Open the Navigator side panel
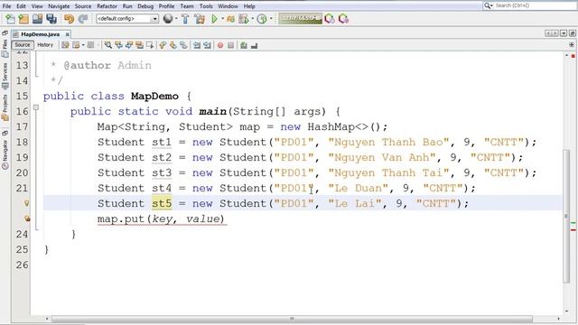The image size is (578, 325). pos(5,154)
